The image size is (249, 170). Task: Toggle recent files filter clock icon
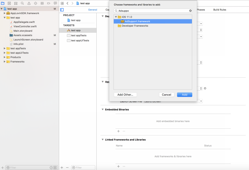[x=51, y=167]
